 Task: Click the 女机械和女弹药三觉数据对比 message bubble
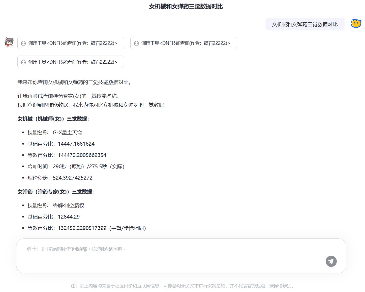(x=305, y=24)
